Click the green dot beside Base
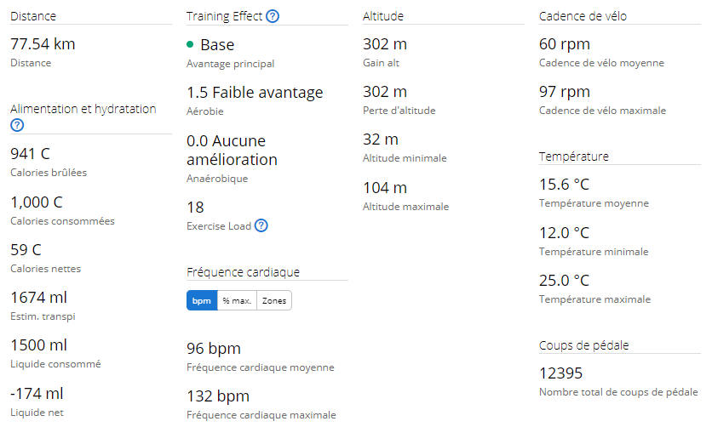The image size is (712, 427). [x=190, y=44]
